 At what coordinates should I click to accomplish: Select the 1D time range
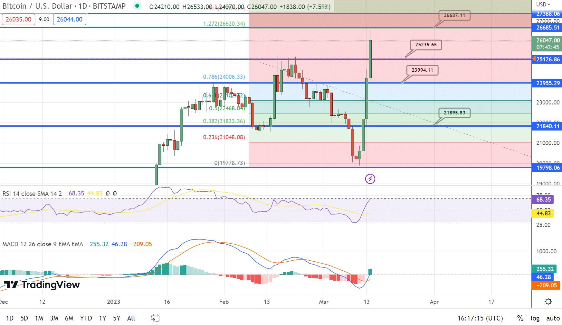[x=10, y=318]
